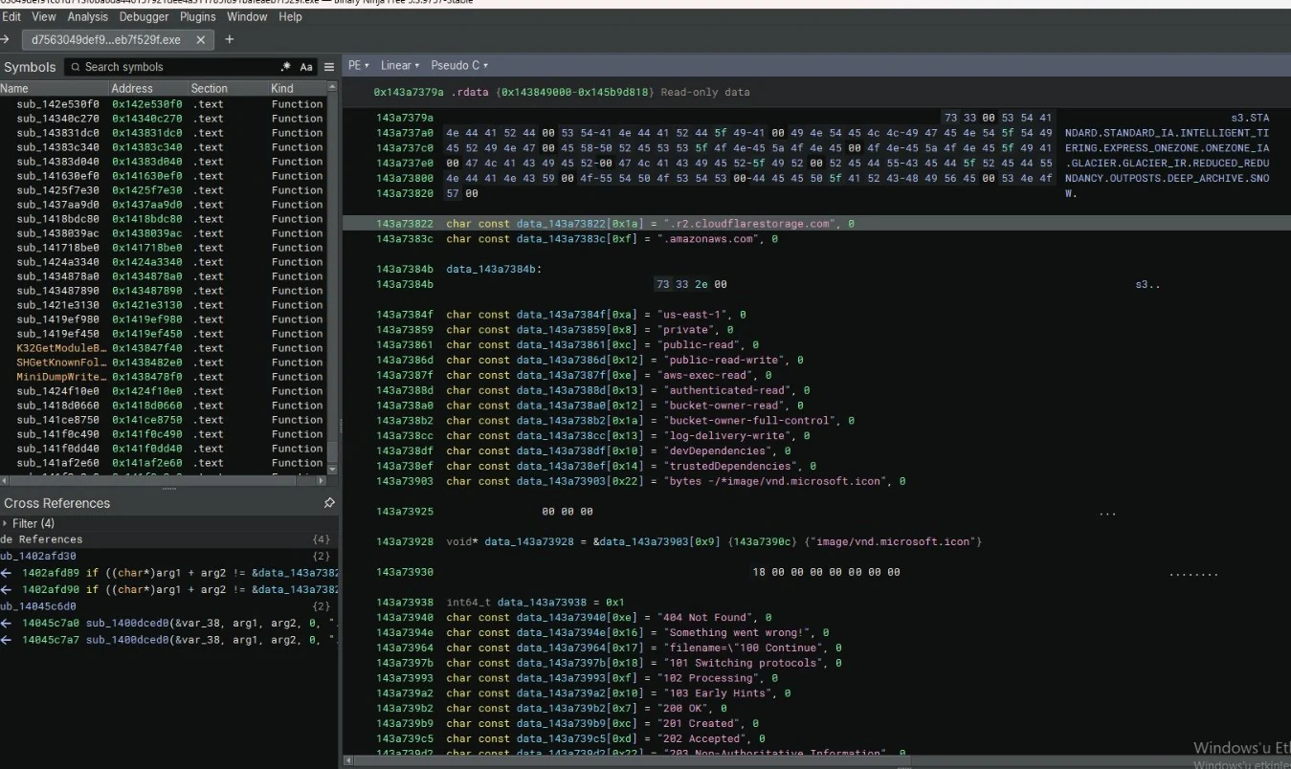Sort symbols by Name column
The image size is (1291, 769).
point(54,89)
